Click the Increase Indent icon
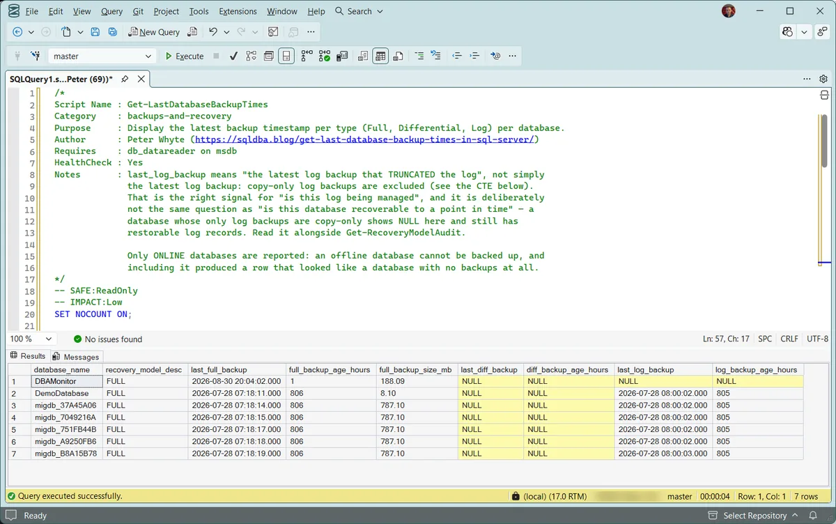The width and height of the screenshot is (836, 524). [x=474, y=56]
